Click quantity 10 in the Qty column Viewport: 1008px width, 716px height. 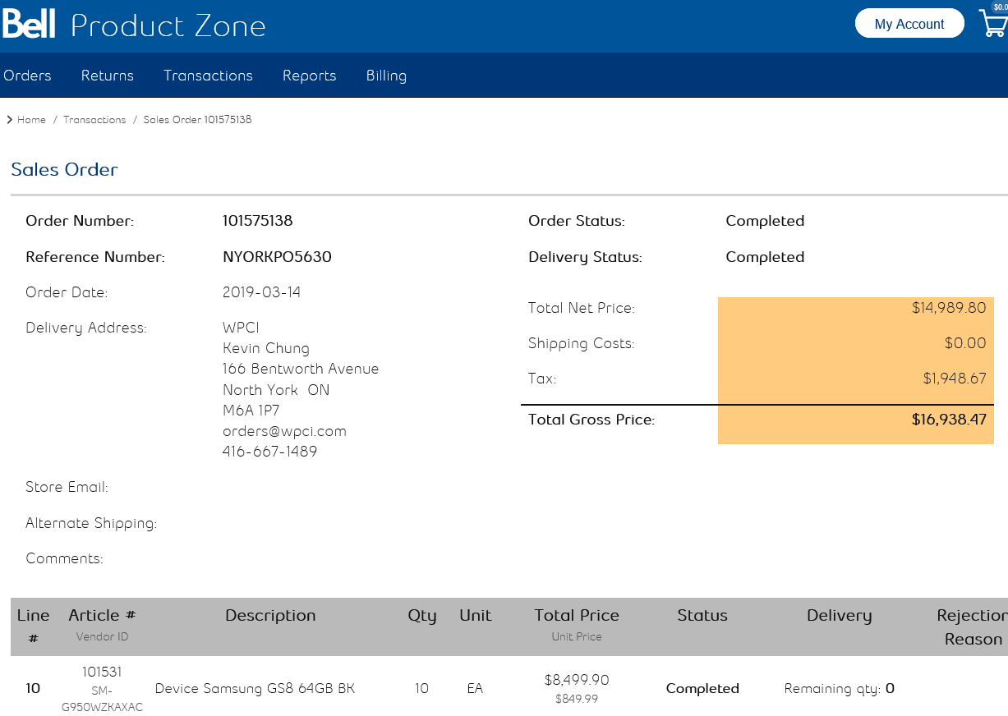[421, 688]
